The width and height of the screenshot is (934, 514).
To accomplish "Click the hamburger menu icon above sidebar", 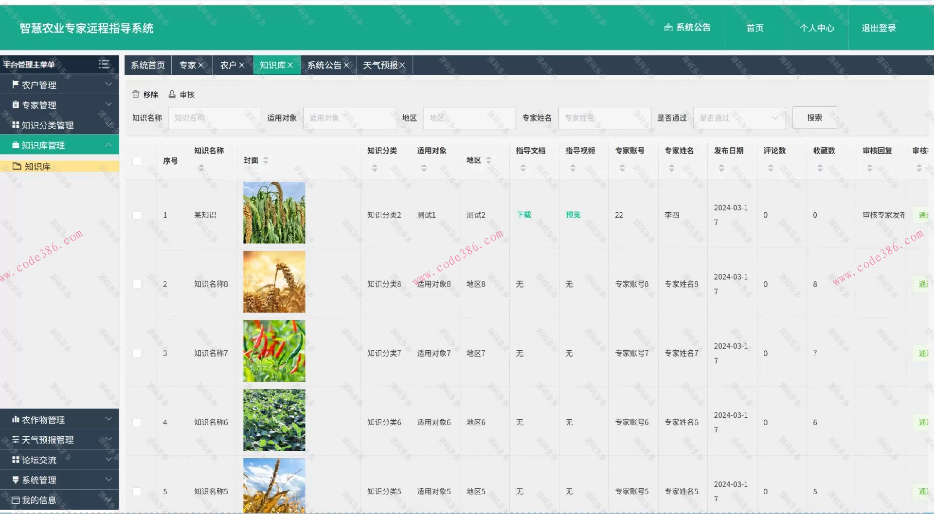I will [104, 63].
